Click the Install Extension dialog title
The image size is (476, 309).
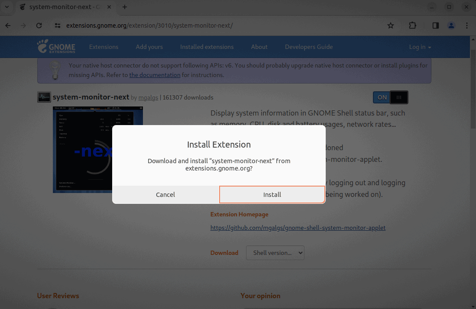tap(219, 145)
